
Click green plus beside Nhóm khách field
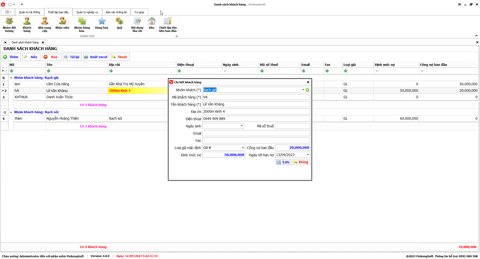click(x=307, y=90)
